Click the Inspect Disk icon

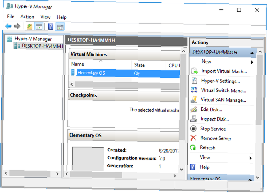pyautogui.click(x=194, y=119)
